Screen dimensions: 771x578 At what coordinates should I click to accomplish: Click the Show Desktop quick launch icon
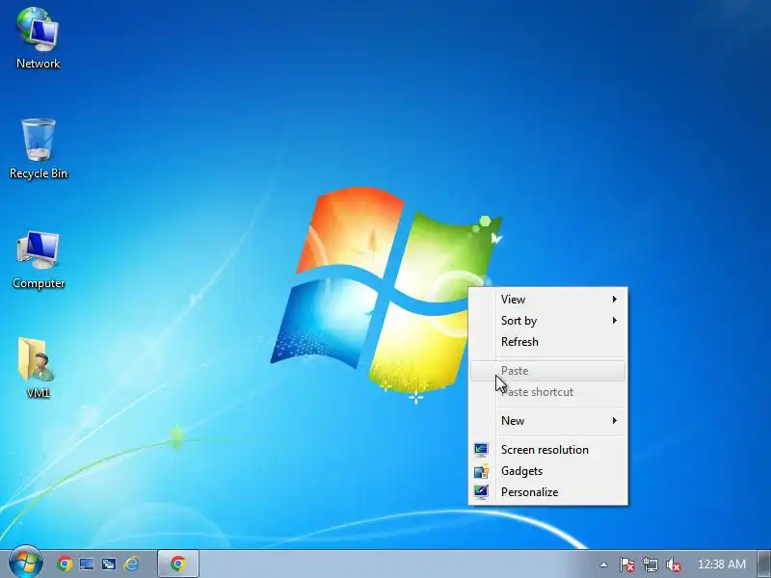pos(87,564)
